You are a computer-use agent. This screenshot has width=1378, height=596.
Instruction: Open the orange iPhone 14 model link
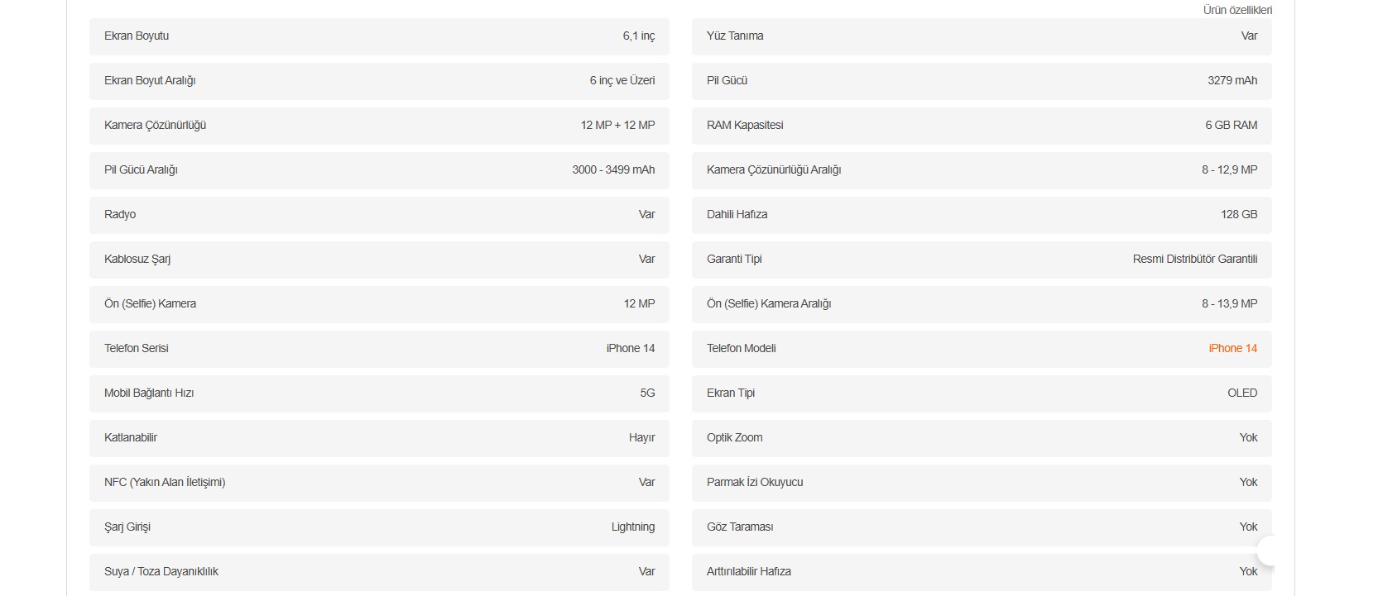[x=1232, y=348]
